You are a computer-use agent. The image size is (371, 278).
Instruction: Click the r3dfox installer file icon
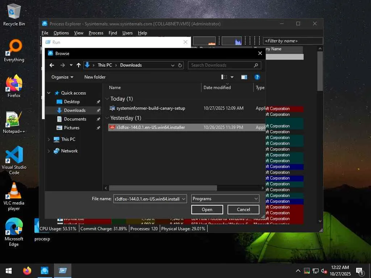112,127
